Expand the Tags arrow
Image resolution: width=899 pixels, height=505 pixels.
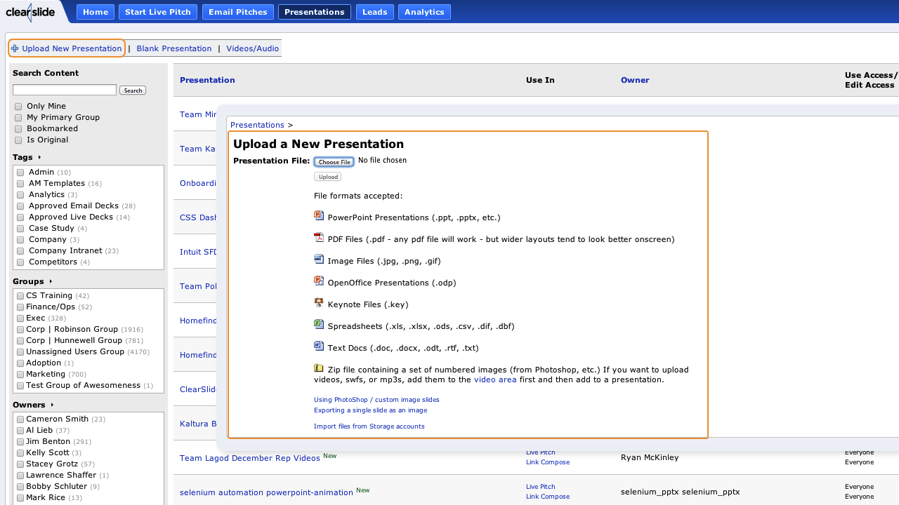tap(39, 158)
